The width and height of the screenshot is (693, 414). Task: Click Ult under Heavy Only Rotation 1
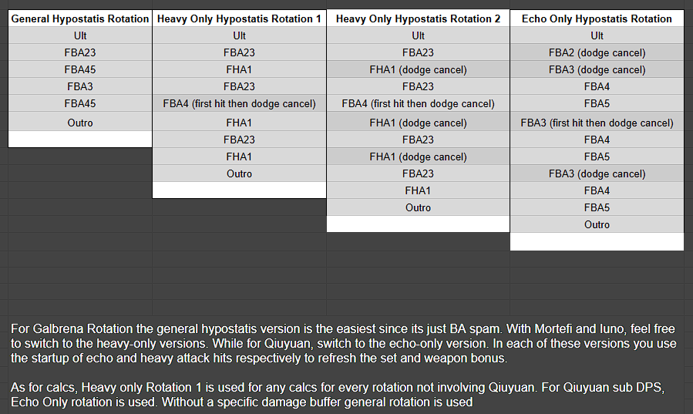[x=239, y=35]
